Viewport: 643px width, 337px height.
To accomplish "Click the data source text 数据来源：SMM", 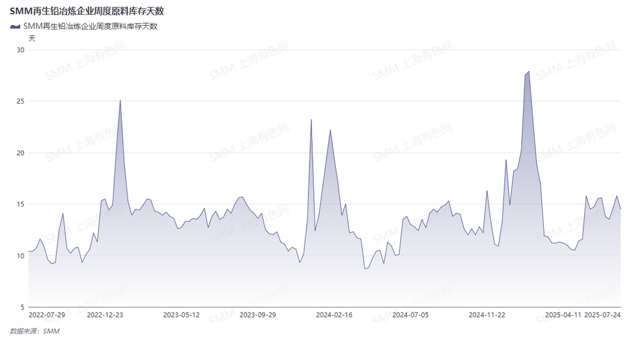I will pyautogui.click(x=35, y=331).
